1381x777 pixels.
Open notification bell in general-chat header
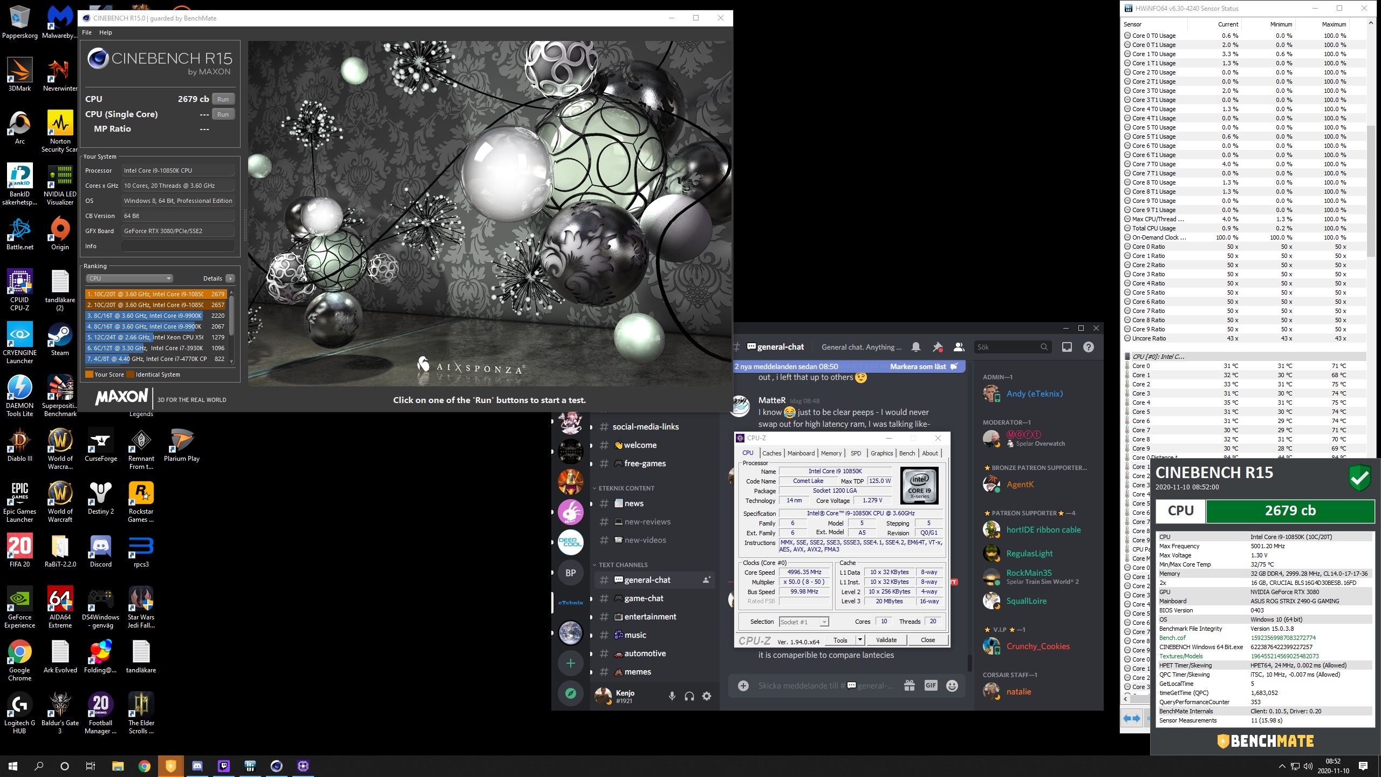tap(916, 347)
